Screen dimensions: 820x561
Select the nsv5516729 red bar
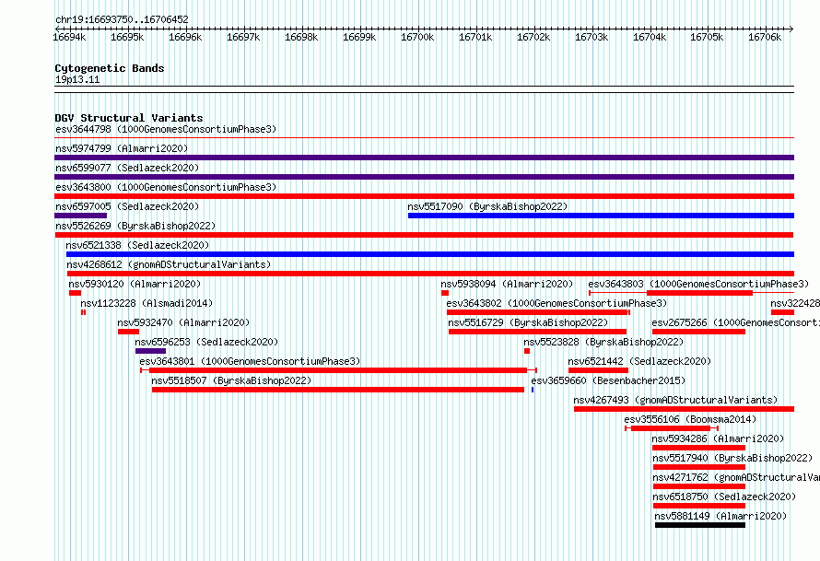tap(537, 332)
